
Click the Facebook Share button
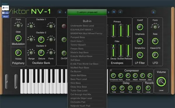tap(6, 17)
